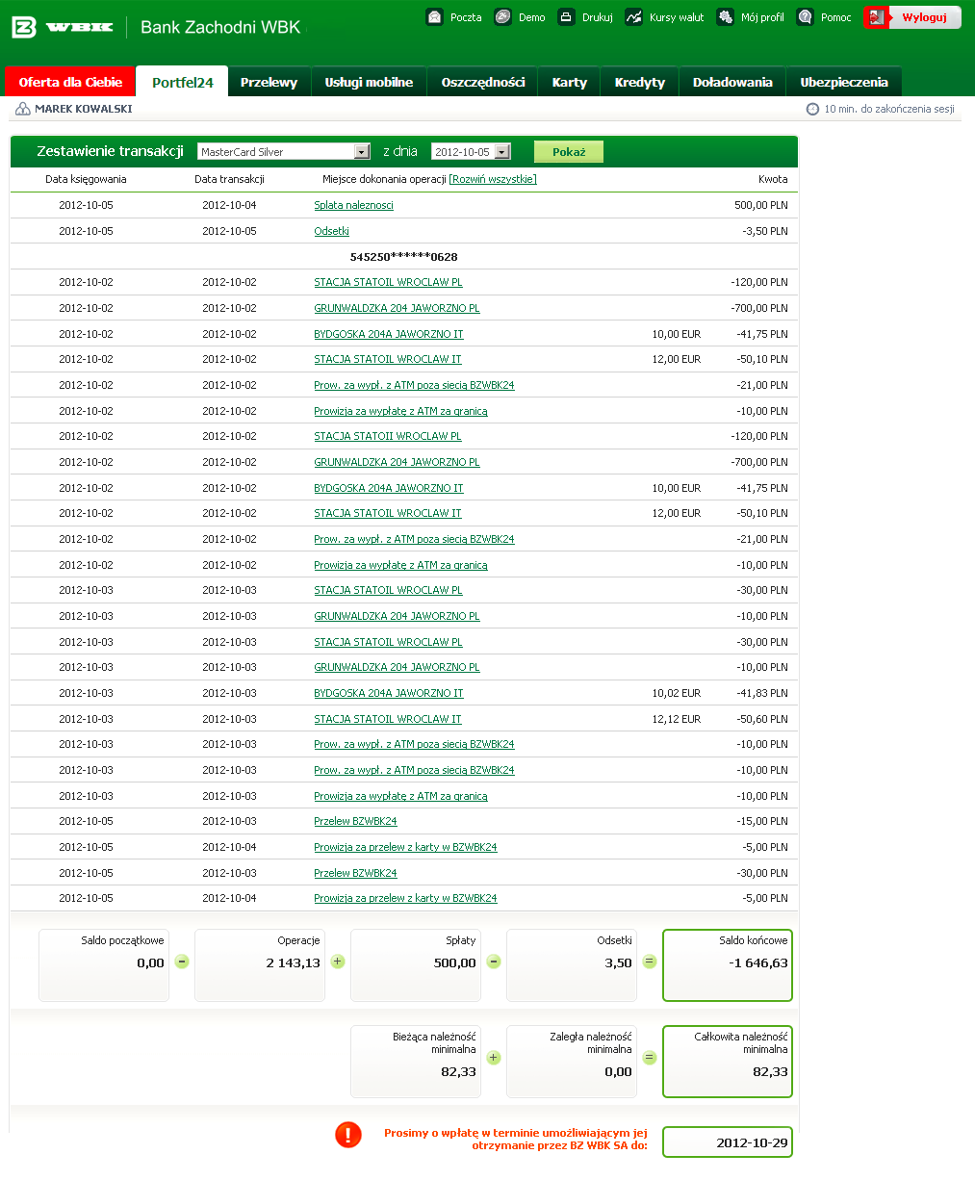Open the Kursy walut chart icon
Viewport: 975px width, 1180px height.
pyautogui.click(x=634, y=17)
